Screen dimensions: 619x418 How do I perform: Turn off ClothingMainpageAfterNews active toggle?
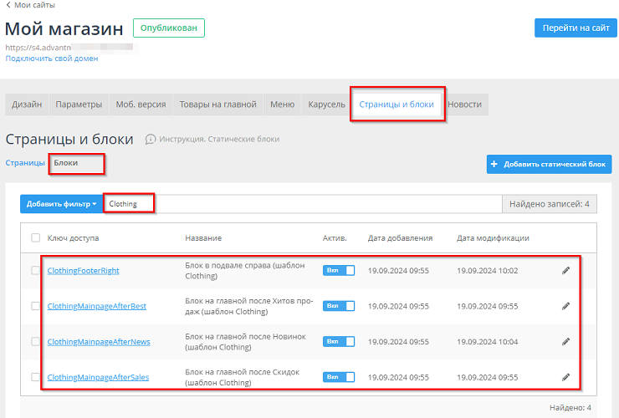point(339,341)
